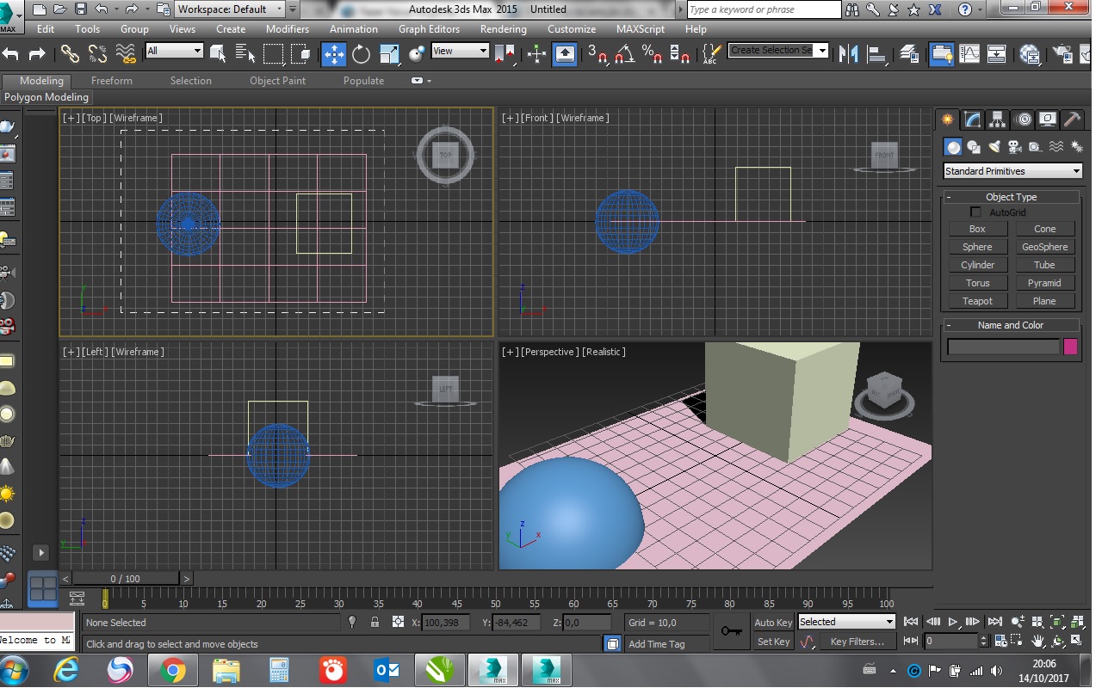1102x688 pixels.
Task: Open the Material Editor
Action: click(x=1030, y=54)
